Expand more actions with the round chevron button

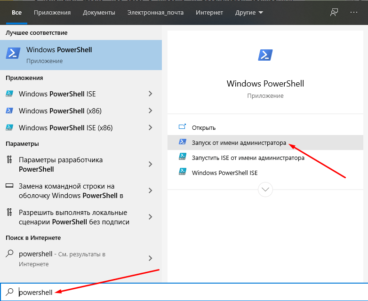[265, 190]
